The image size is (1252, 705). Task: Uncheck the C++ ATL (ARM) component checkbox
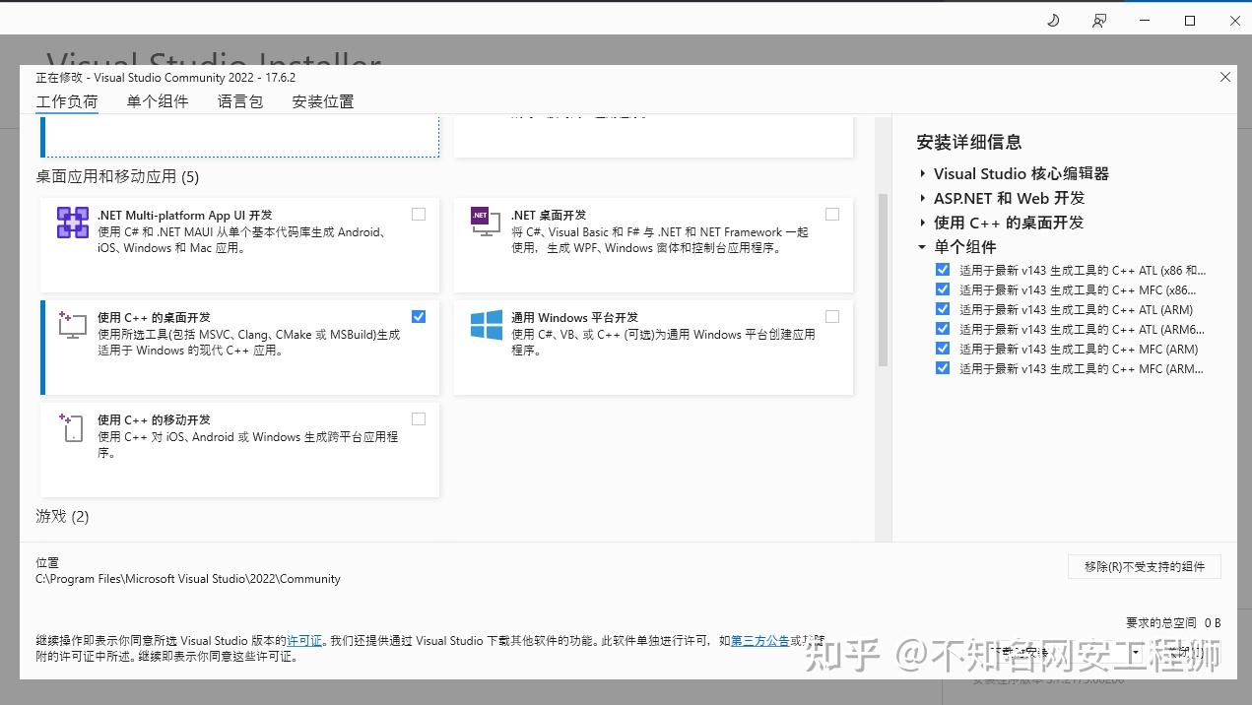tap(943, 309)
